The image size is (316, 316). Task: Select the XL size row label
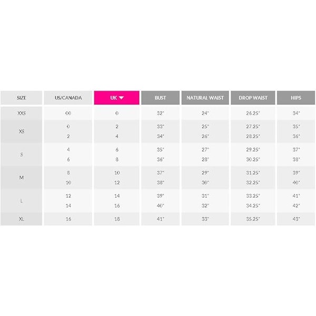tap(22, 219)
